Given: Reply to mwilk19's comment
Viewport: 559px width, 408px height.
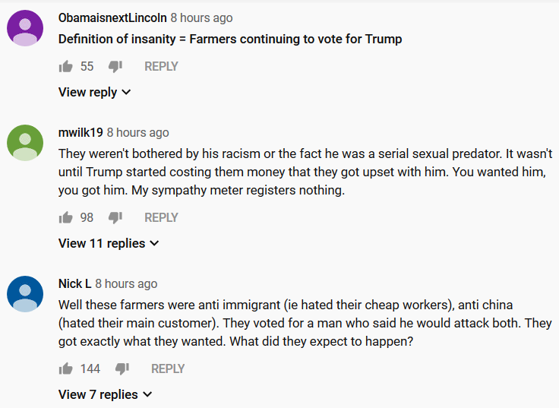Looking at the screenshot, I should tap(161, 217).
